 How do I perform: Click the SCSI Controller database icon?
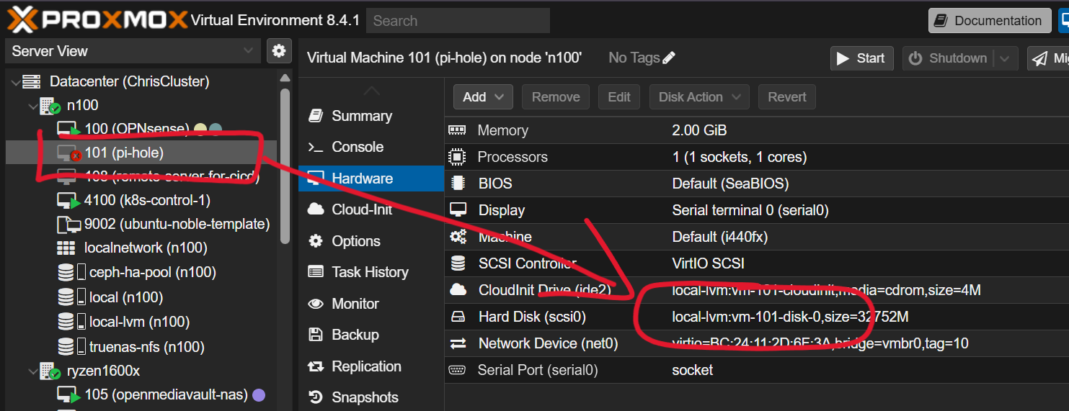[457, 263]
